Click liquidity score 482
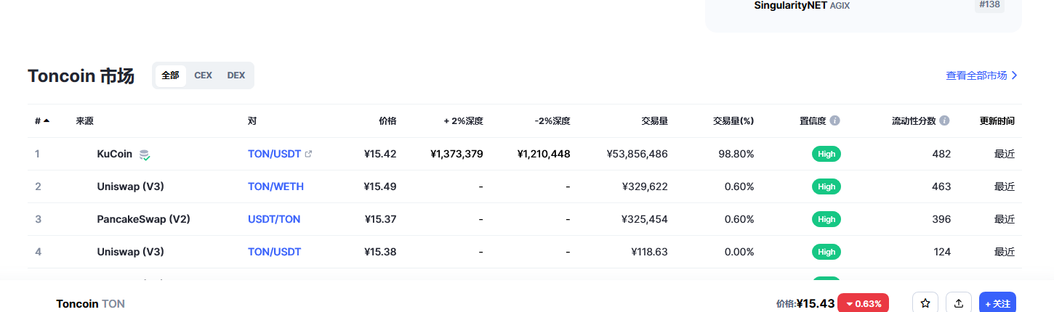Viewport: 1054px width, 312px height. 941,154
